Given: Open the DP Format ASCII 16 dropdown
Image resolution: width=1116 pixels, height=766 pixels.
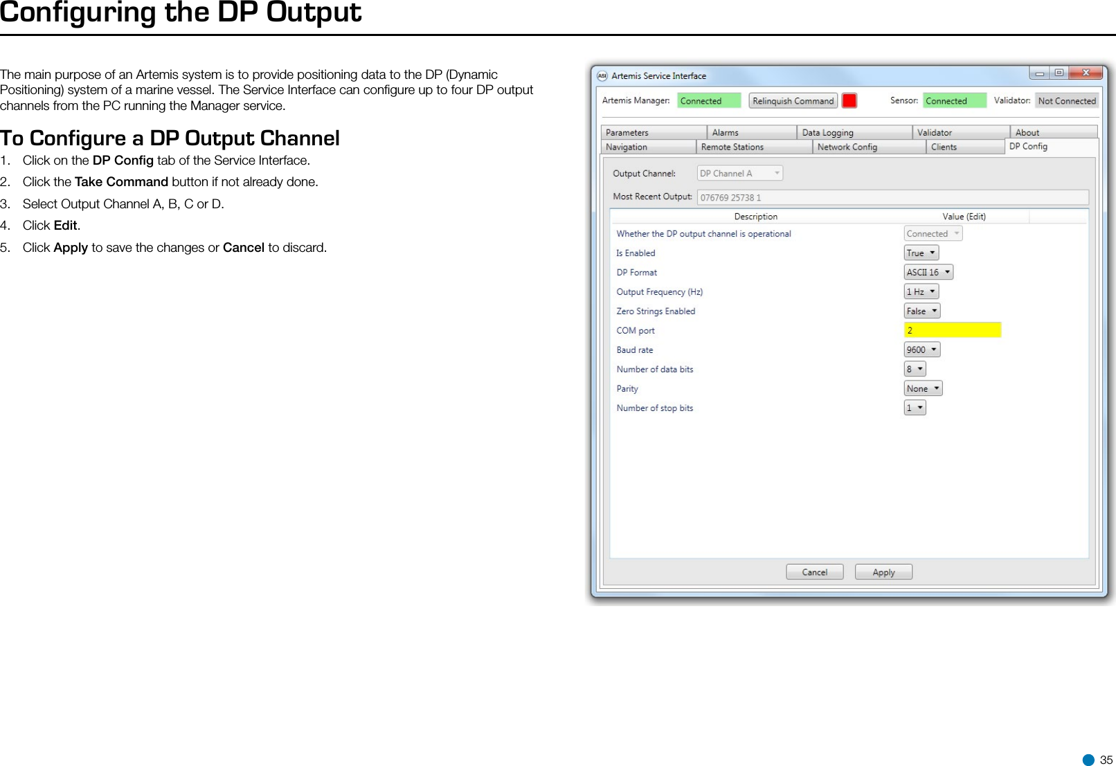Looking at the screenshot, I should coord(928,273).
